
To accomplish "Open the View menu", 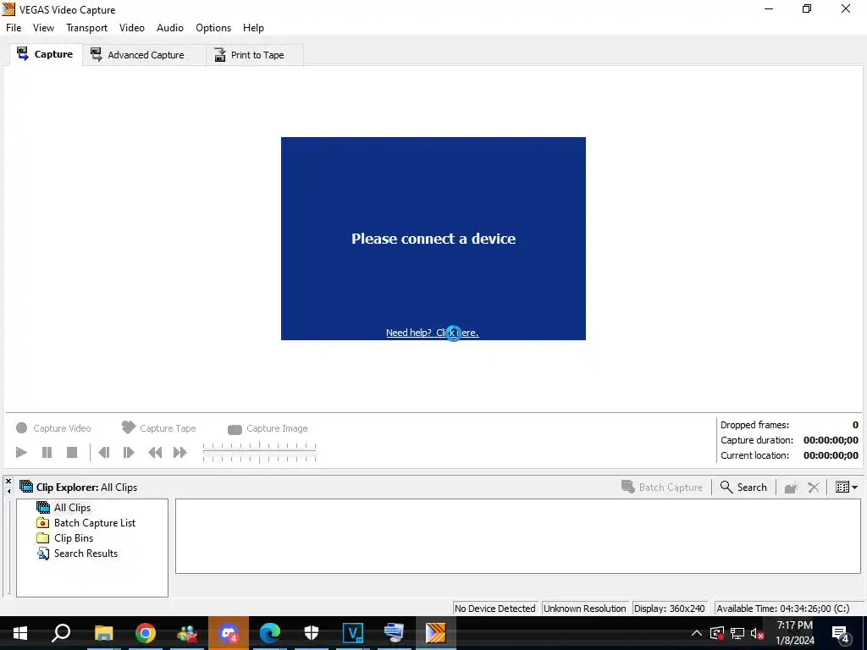I will [x=43, y=28].
